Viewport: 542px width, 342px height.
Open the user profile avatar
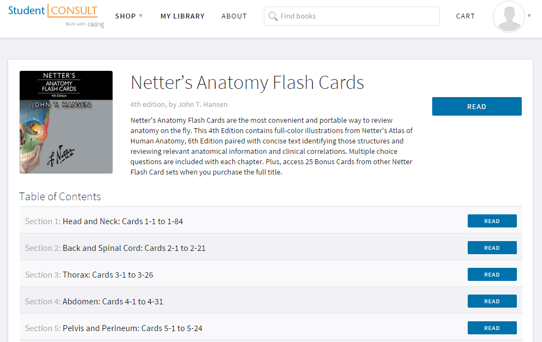click(508, 16)
